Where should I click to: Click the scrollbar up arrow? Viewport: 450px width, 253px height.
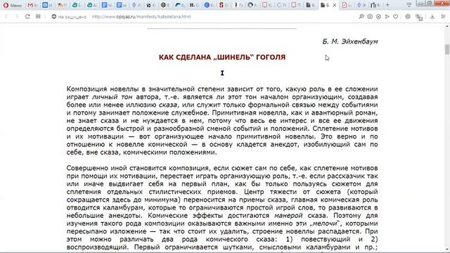[x=447, y=26]
